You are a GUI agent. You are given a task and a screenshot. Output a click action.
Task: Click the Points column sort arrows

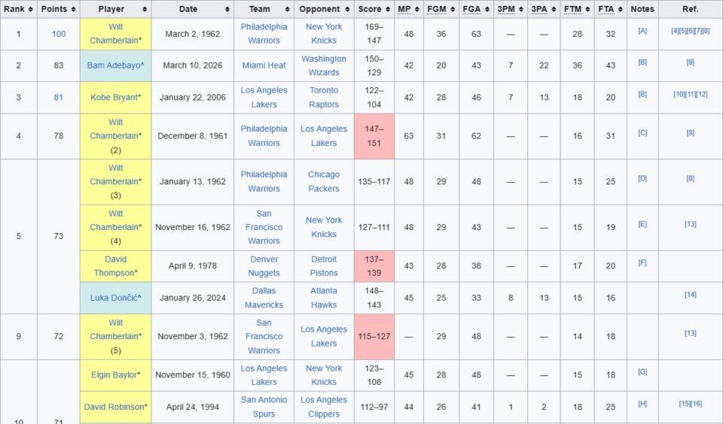point(73,10)
